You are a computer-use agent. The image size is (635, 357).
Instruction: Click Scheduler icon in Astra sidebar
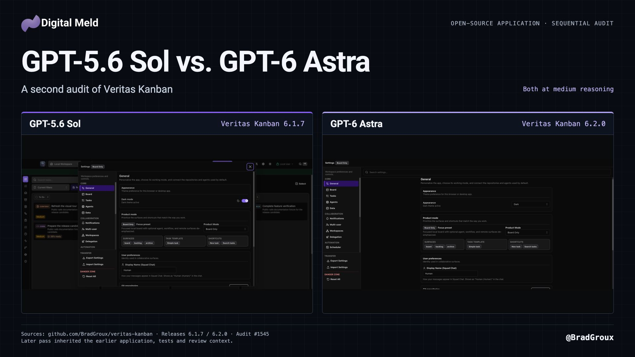click(x=327, y=247)
